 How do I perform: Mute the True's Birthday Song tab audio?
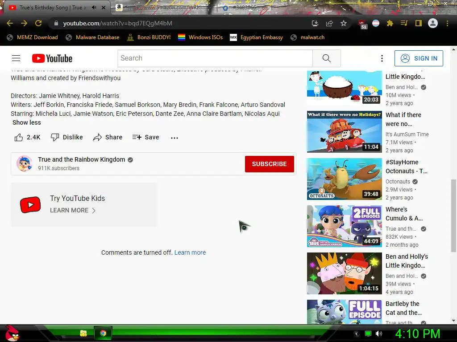coord(94,8)
